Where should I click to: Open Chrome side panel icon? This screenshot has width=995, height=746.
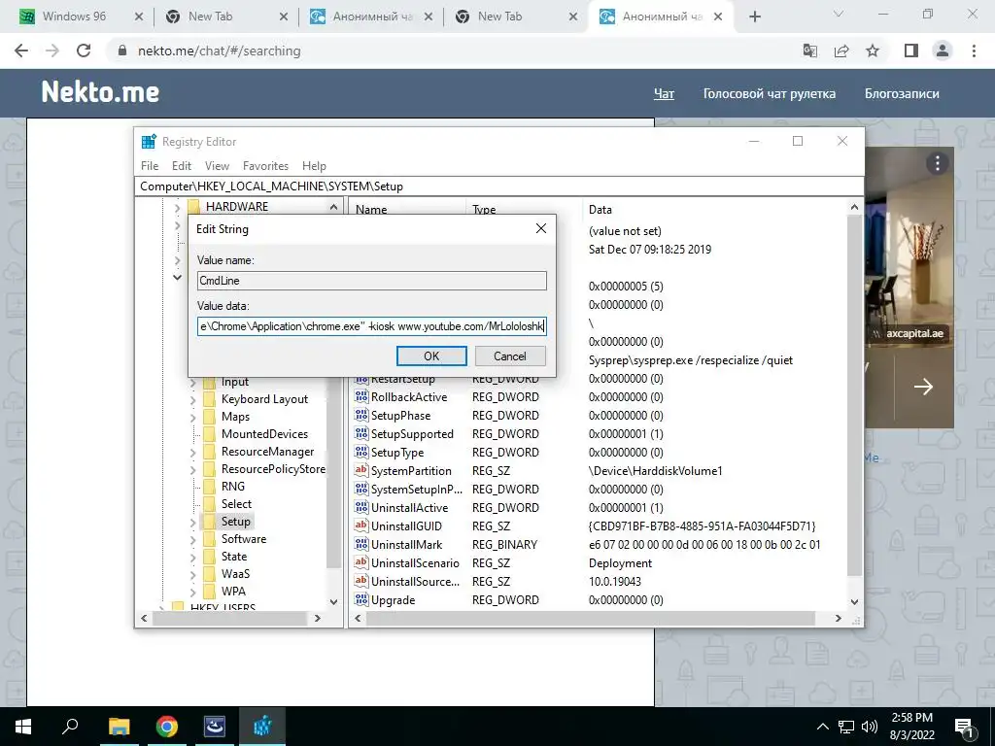click(x=911, y=51)
